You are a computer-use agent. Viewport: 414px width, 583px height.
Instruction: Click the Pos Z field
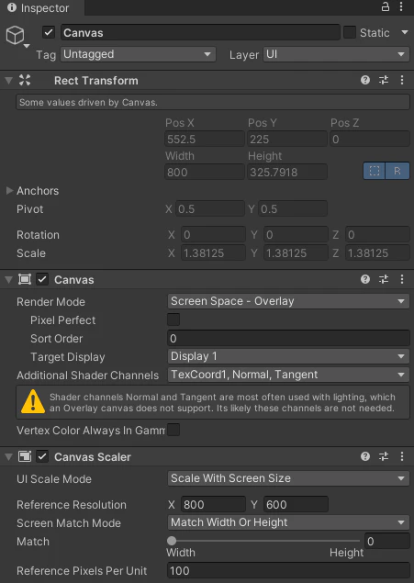(x=370, y=139)
